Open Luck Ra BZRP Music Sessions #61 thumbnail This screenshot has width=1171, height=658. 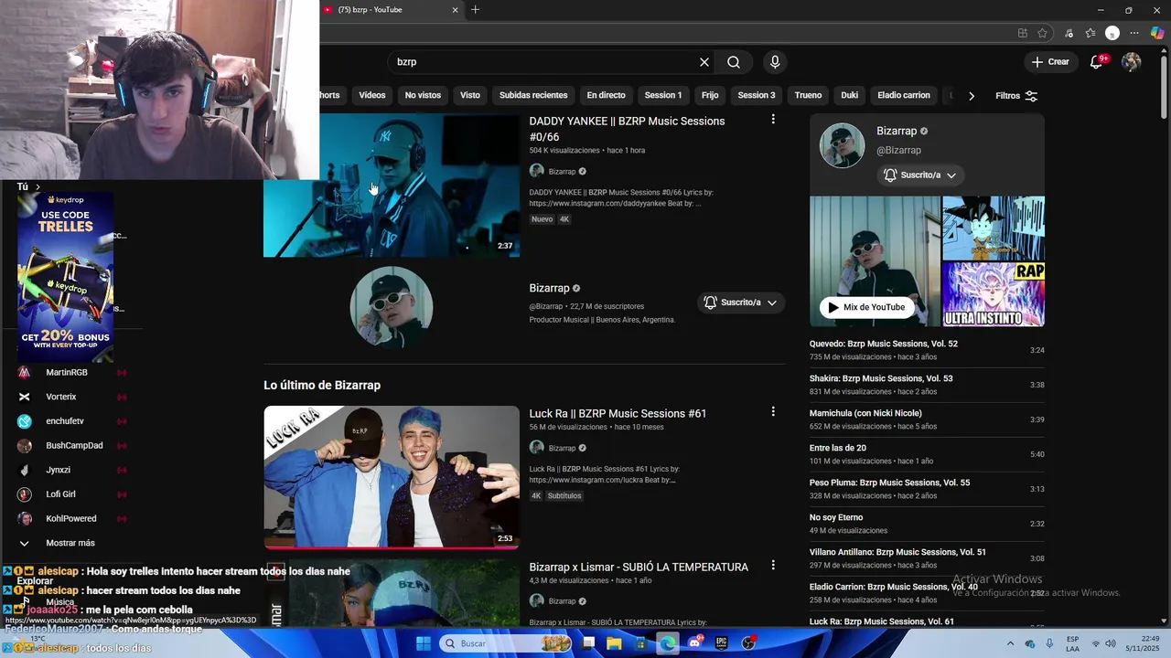(x=392, y=477)
